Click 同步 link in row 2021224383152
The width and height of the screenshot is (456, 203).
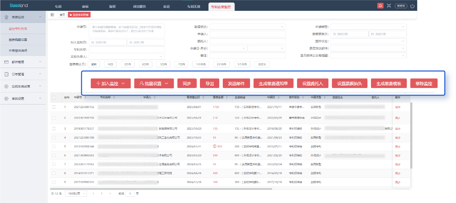pos(398,107)
